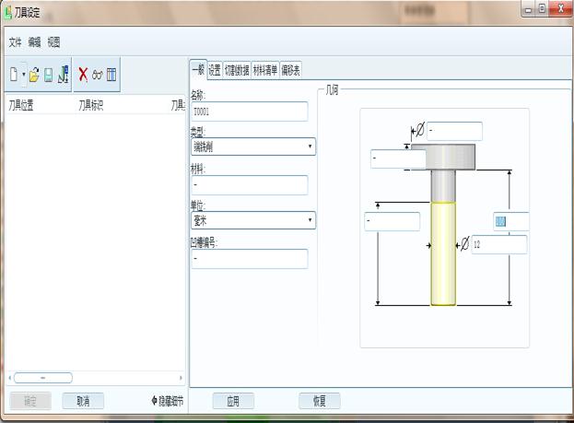Screen dimensions: 574x423
Task: Click the tool sort icon with arrow
Action: pos(63,75)
